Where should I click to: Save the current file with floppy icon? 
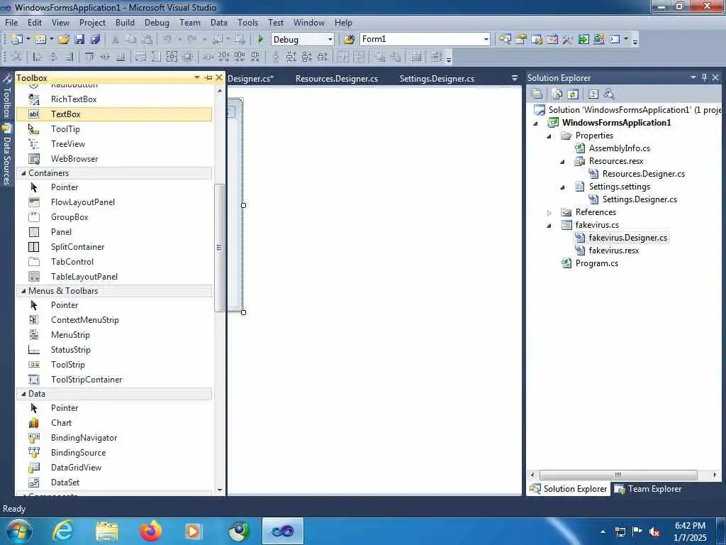79,40
